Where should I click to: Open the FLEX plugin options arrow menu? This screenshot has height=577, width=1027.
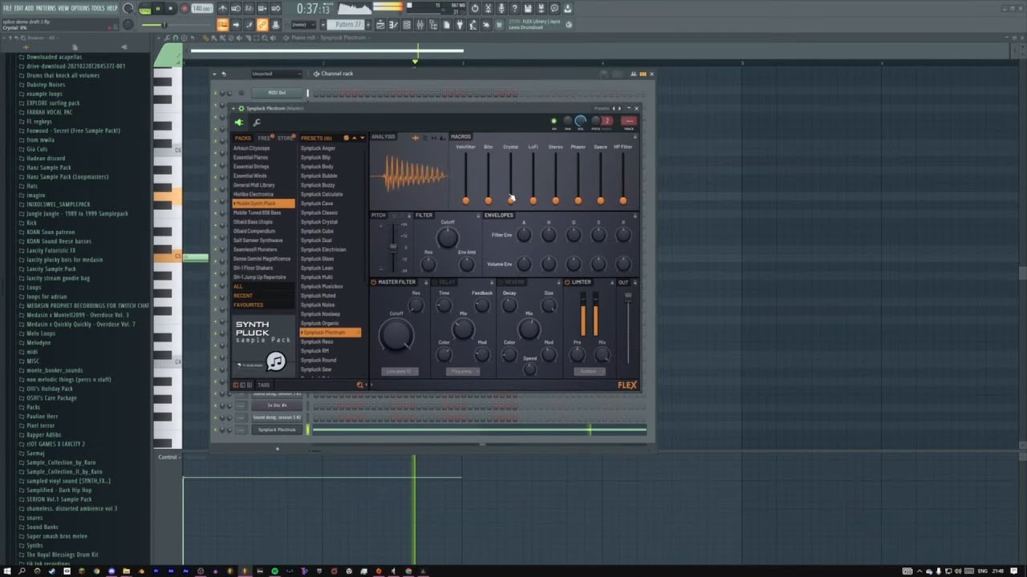pyautogui.click(x=234, y=108)
